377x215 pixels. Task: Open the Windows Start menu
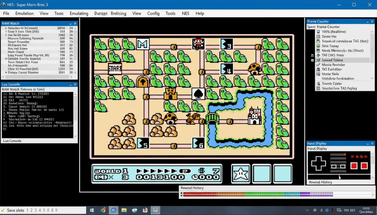[92, 211]
